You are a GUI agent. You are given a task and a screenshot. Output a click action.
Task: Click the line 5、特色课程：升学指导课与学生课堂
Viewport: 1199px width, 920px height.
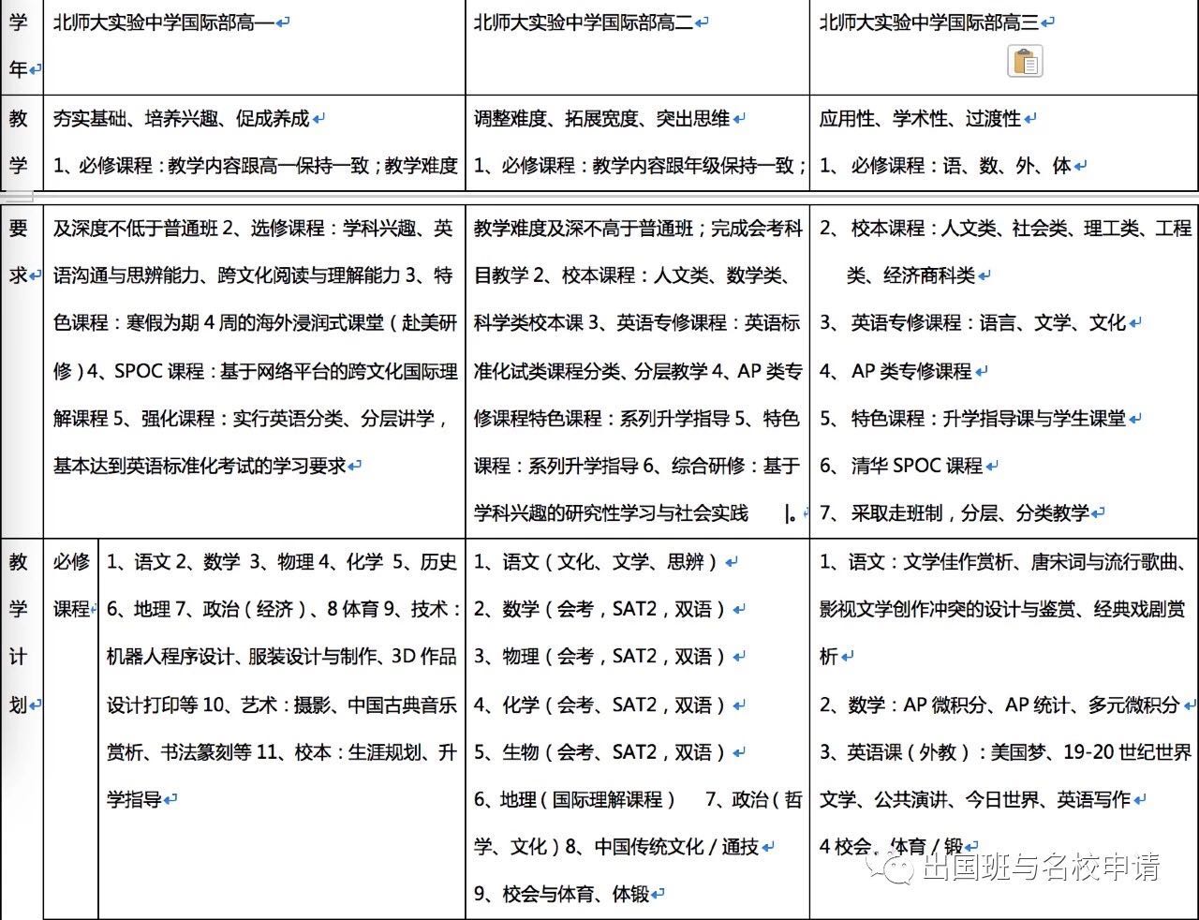[973, 418]
